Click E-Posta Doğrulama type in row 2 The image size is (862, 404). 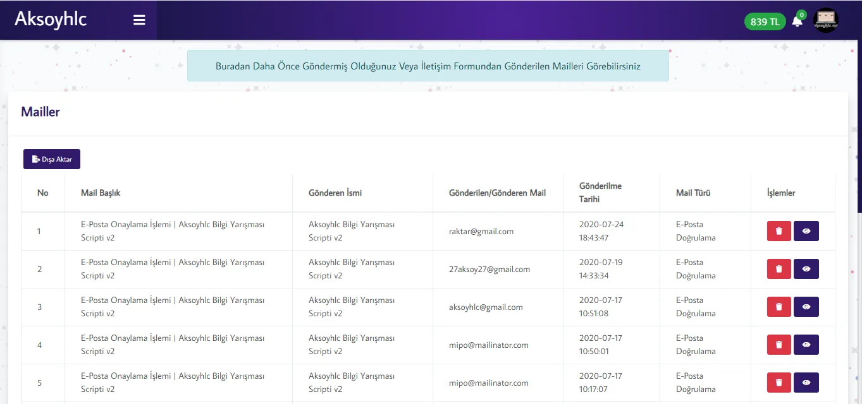pos(696,269)
